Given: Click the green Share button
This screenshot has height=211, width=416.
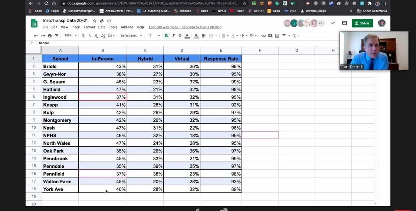Looking at the screenshot, I should pos(362,23).
